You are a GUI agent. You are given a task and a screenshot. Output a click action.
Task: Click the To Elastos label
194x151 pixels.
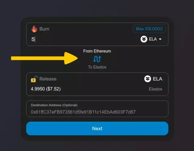97,67
